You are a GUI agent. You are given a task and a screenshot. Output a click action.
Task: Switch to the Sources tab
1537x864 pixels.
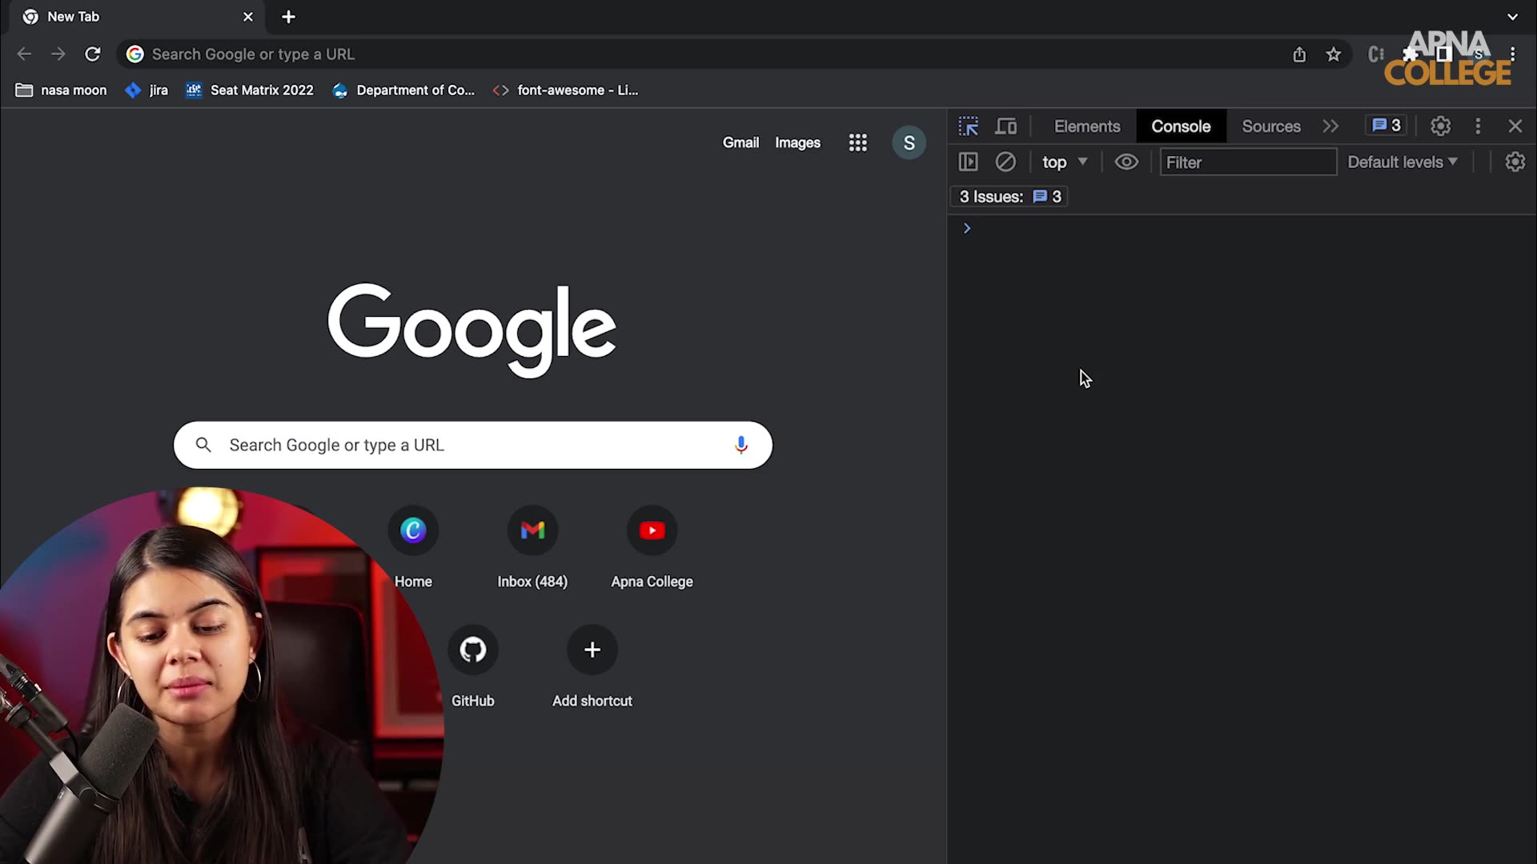[x=1271, y=126]
